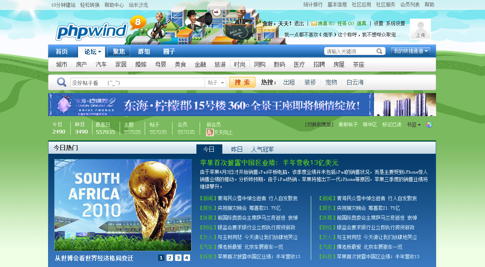The width and height of the screenshot is (485, 267).
Task: Open the headline 苹果首次披露中国区业绩：半年营收13亿美元
Action: (269, 163)
